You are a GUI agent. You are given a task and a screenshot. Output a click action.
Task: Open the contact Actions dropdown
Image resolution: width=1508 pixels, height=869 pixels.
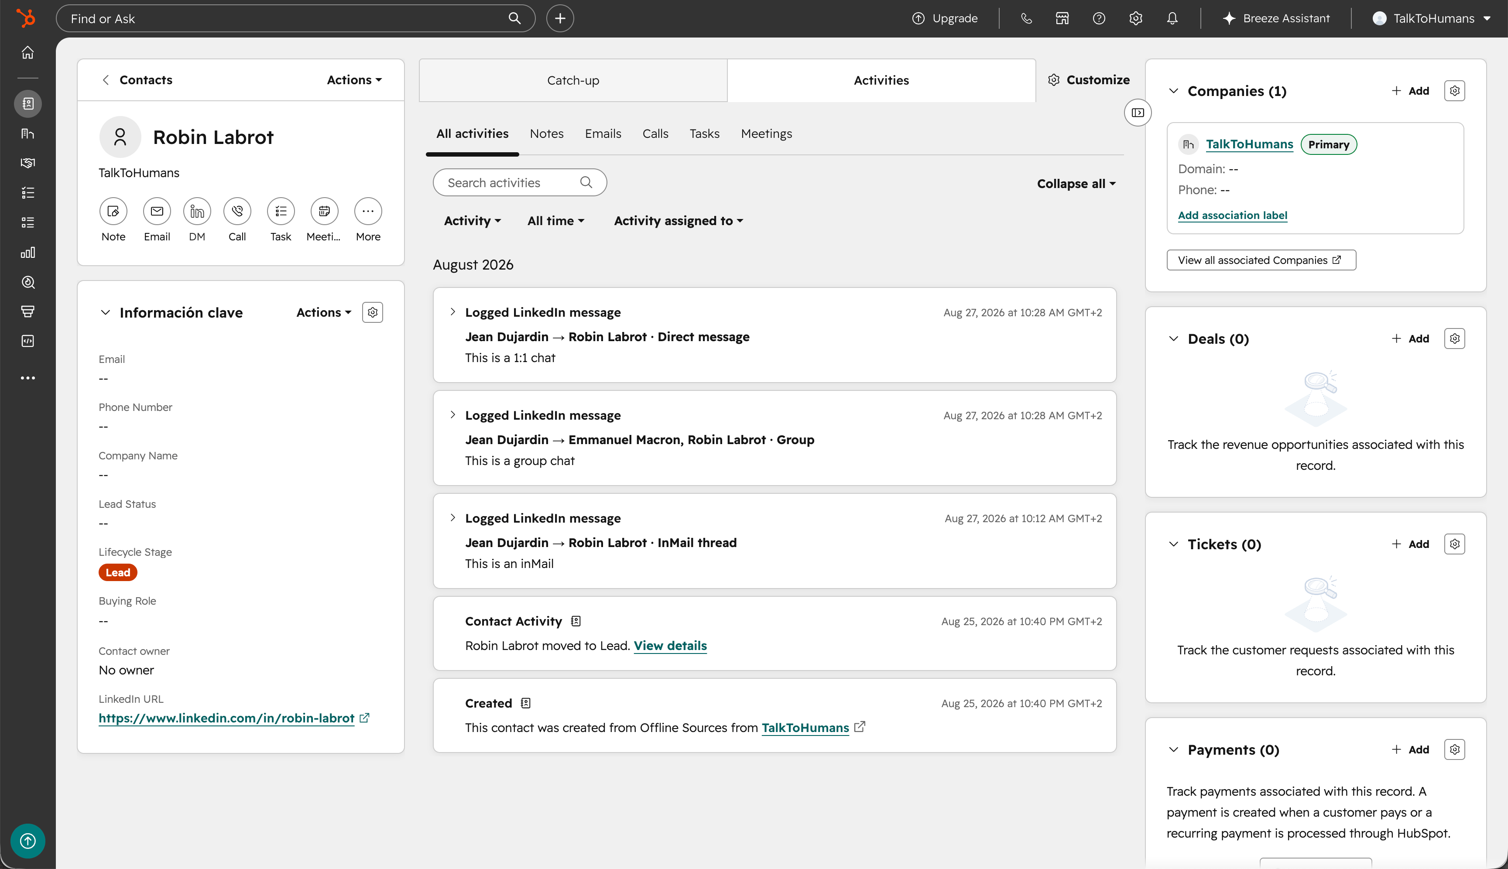355,80
